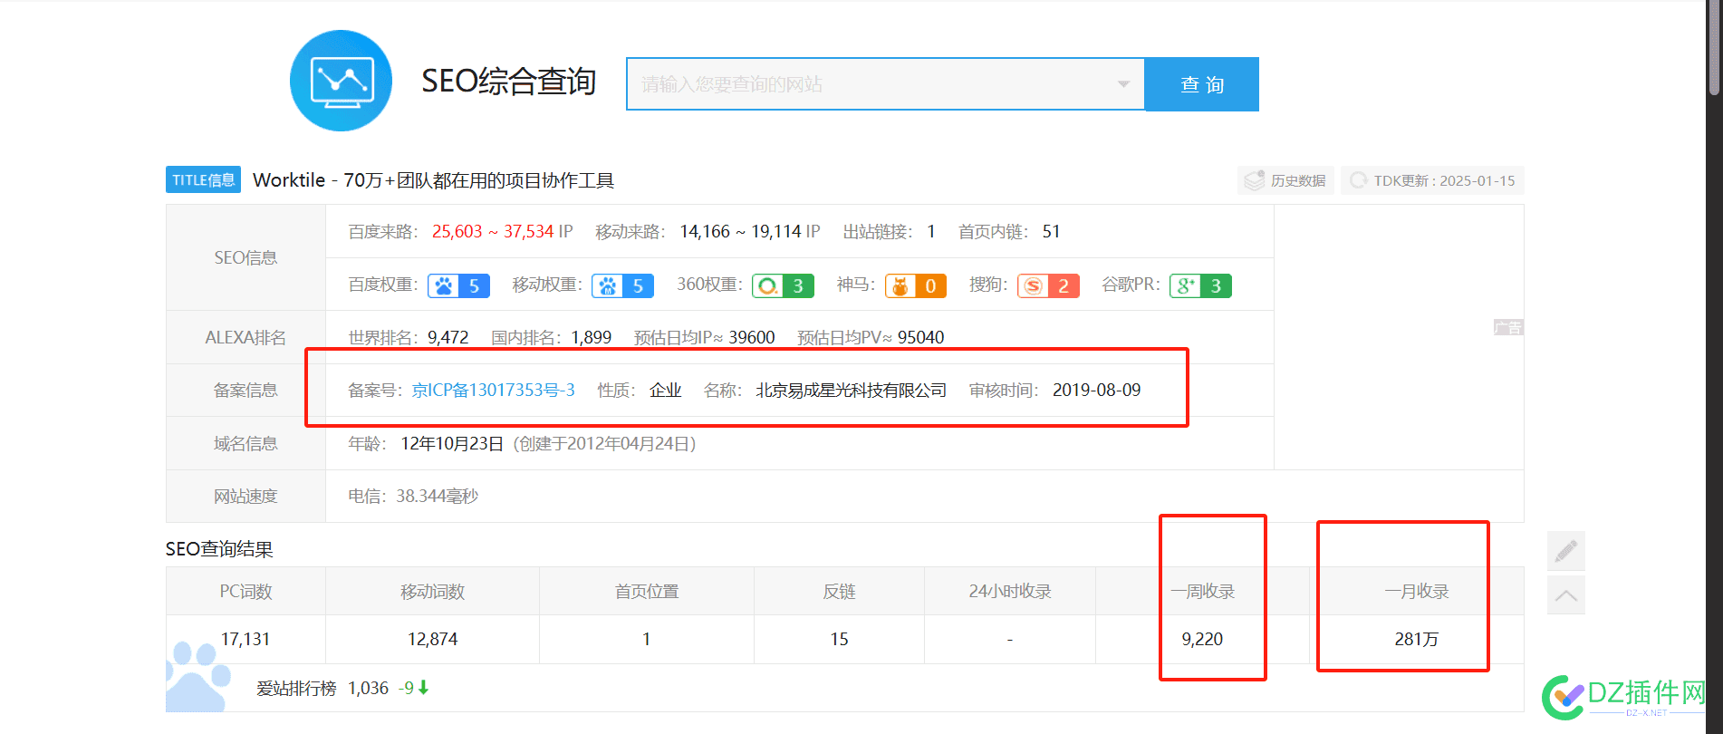
Task: Click the 电信 speed 38.344毫秒
Action: (437, 496)
